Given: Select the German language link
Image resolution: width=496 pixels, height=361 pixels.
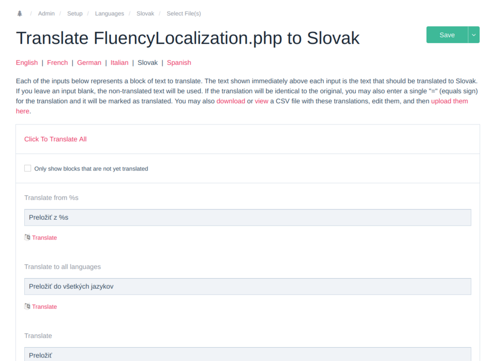Looking at the screenshot, I should click(x=89, y=62).
